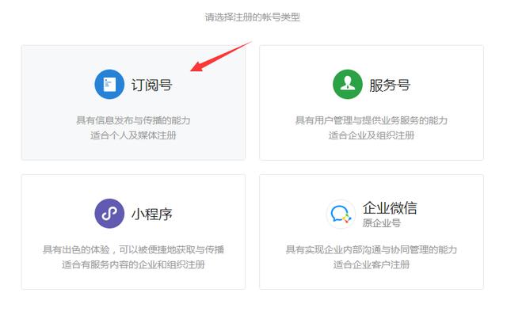
Task: Click the 企业微信 chat bubble icon
Action: pos(341,214)
